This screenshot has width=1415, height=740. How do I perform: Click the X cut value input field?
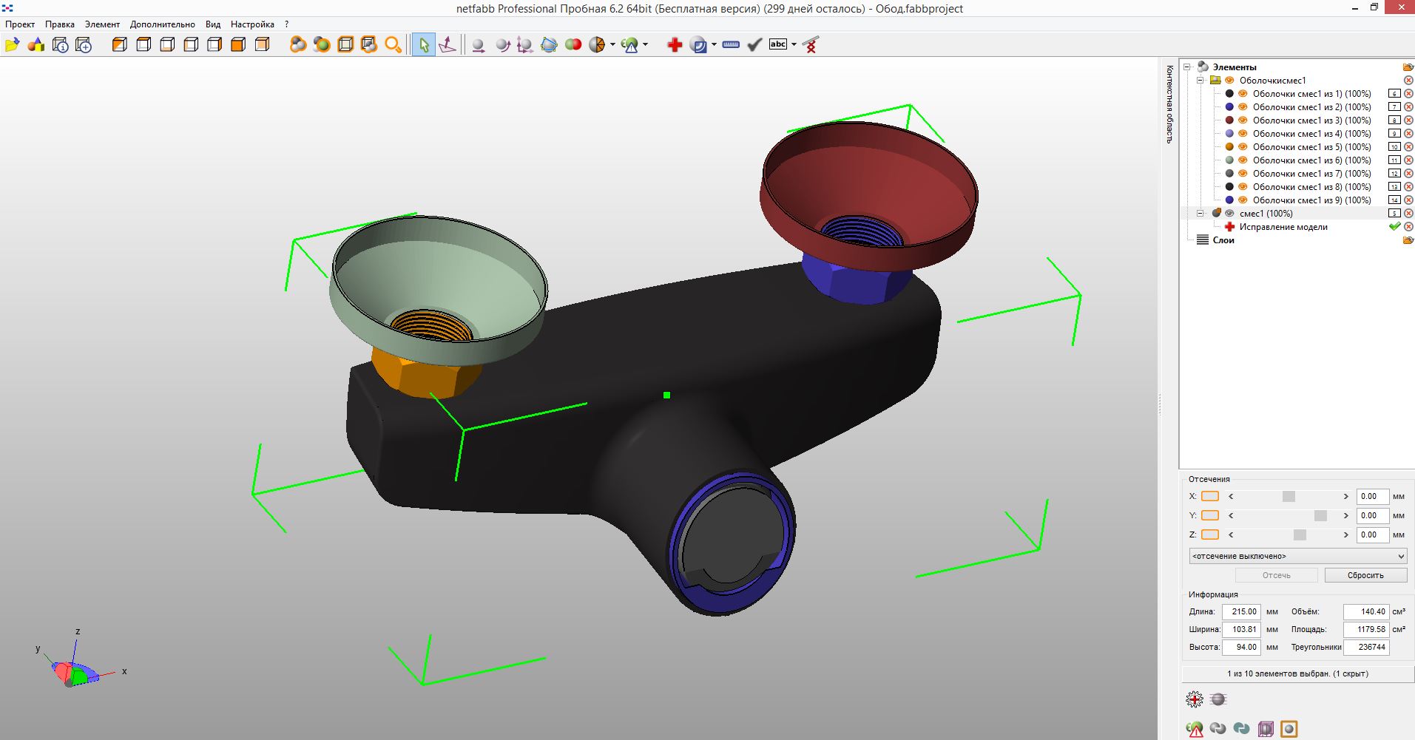[x=1373, y=497]
